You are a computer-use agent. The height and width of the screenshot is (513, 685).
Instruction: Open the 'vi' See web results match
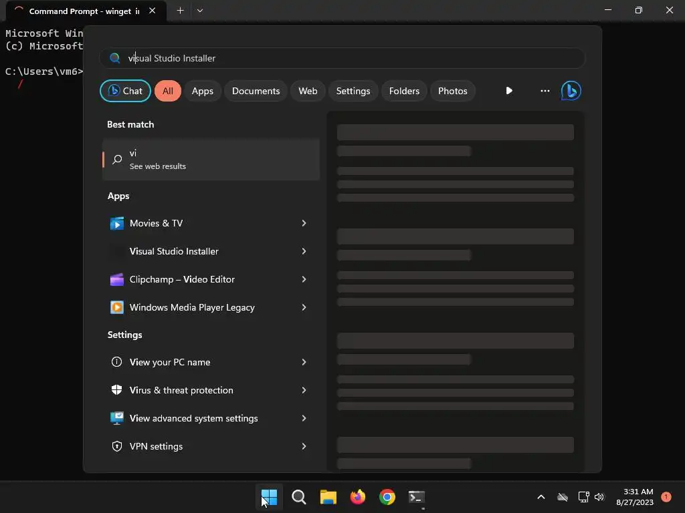(211, 159)
